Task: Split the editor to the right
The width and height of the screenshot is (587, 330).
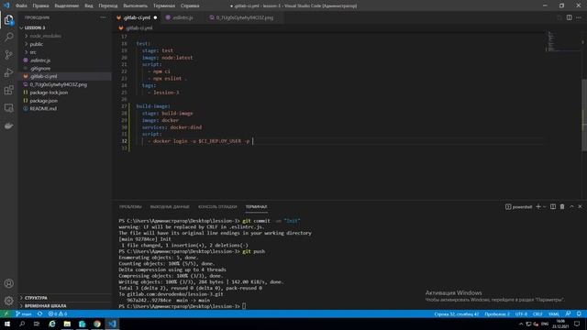Action: [569, 17]
